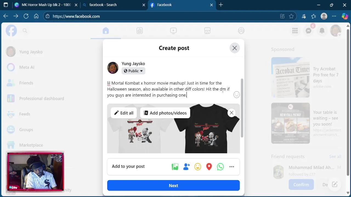Open the browser profile icon
351x197 pixels.
(x=324, y=16)
